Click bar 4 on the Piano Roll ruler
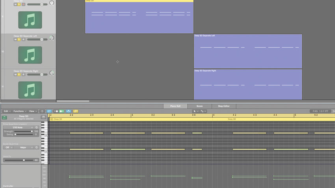This screenshot has height=188, width=335. click(214, 115)
